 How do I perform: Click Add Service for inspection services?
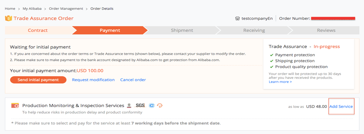(x=341, y=106)
